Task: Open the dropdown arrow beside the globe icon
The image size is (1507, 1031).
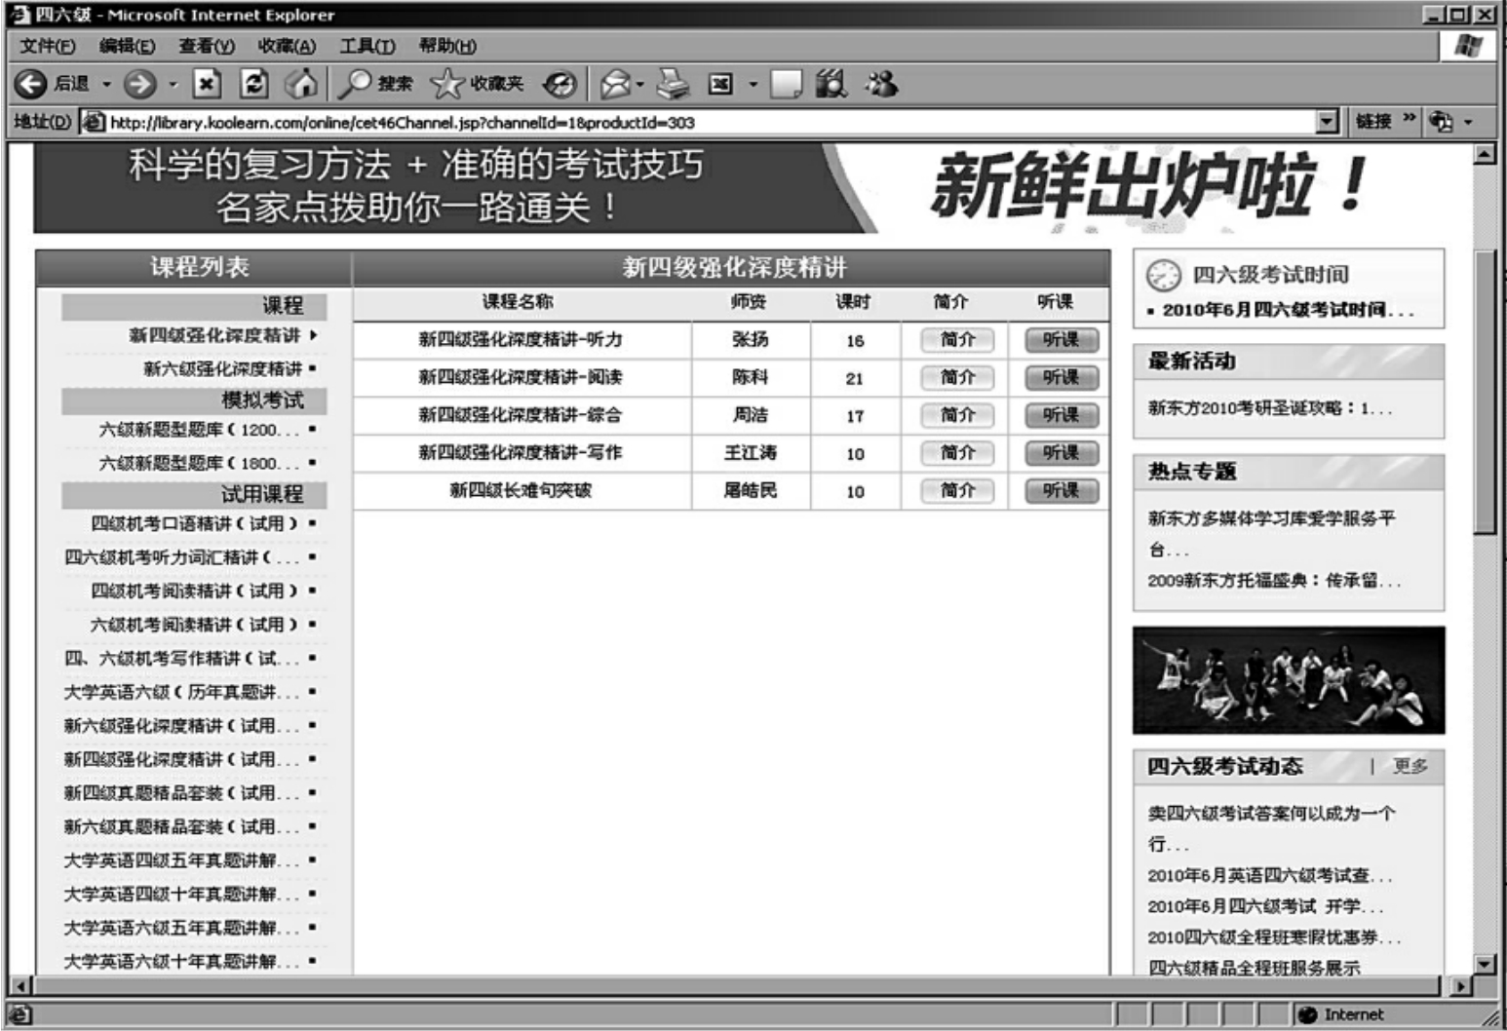Action: click(1468, 123)
